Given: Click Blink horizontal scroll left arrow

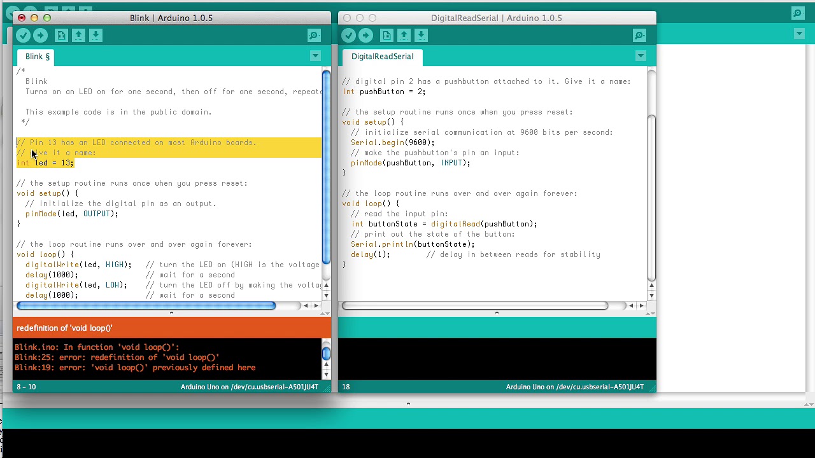Looking at the screenshot, I should tap(306, 306).
